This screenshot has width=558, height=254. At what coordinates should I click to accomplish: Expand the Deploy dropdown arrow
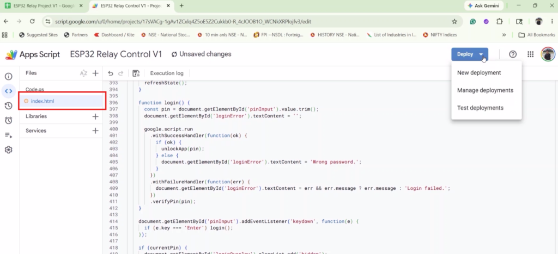(x=481, y=54)
